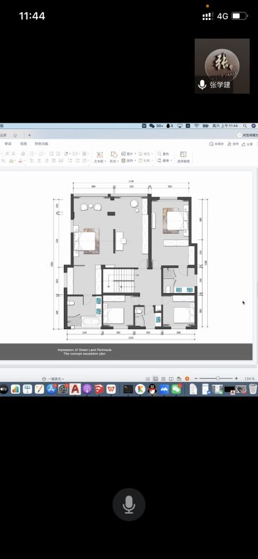Click the floor plan slide image
Viewport: 258px width, 559px height.
point(130,260)
